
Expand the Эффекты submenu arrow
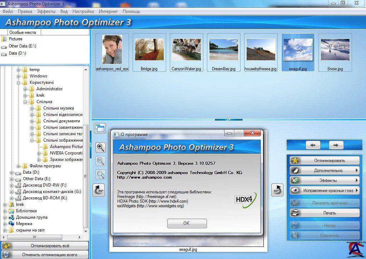coord(357,181)
